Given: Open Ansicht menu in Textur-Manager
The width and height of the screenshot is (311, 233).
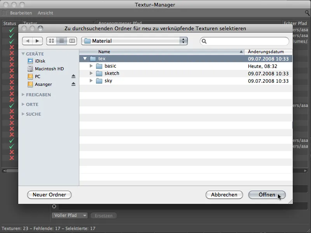Looking at the screenshot, I should (45, 13).
